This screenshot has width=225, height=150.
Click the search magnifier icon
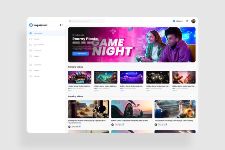tap(70, 21)
